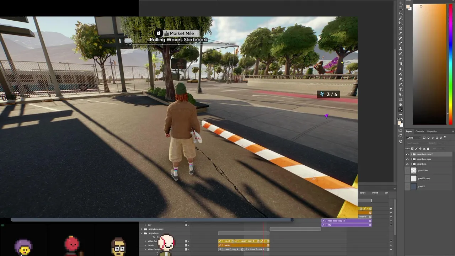The image size is (455, 256).
Task: Collapse the angryboss group in timeline
Action: (141, 233)
